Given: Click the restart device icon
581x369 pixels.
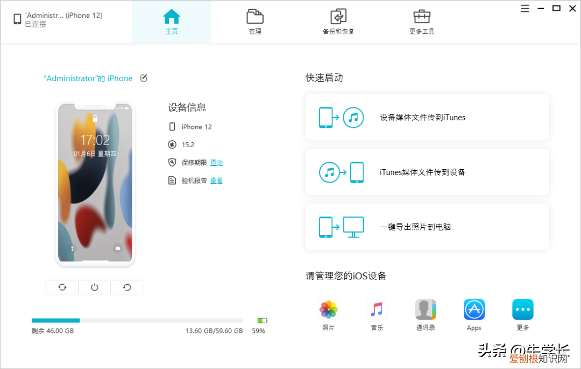Looking at the screenshot, I should (126, 287).
